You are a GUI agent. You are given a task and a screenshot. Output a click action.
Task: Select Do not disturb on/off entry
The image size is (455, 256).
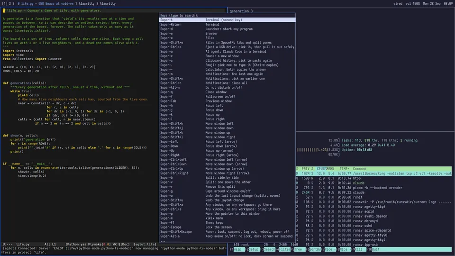[227, 87]
